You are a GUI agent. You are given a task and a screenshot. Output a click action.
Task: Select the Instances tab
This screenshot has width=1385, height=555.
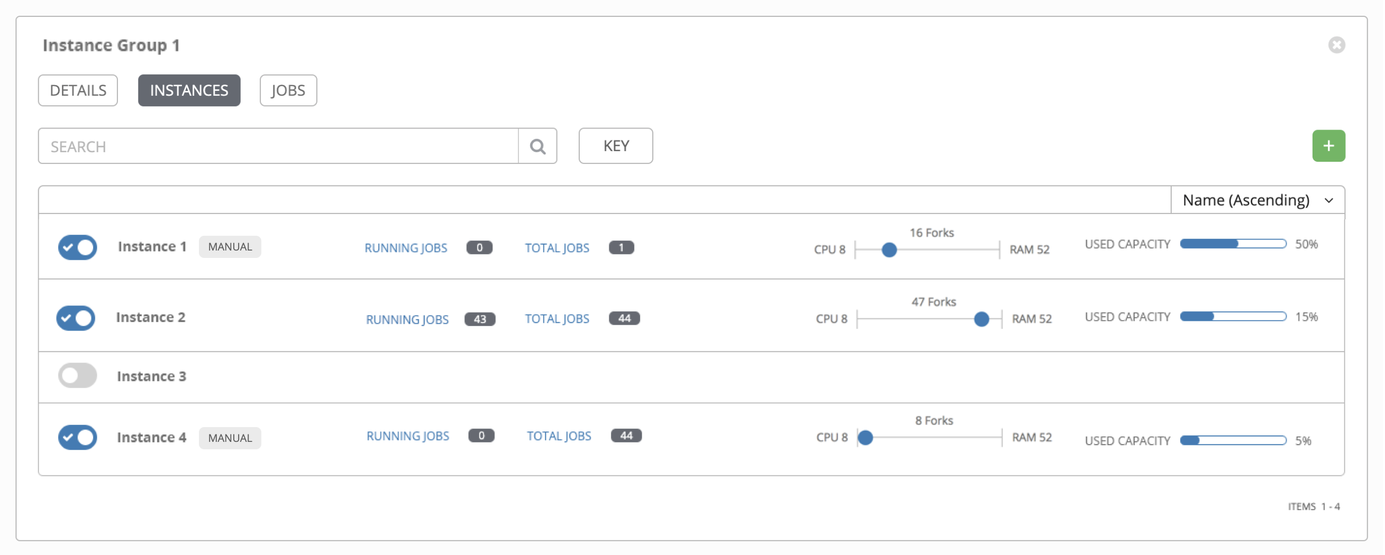[x=189, y=90]
